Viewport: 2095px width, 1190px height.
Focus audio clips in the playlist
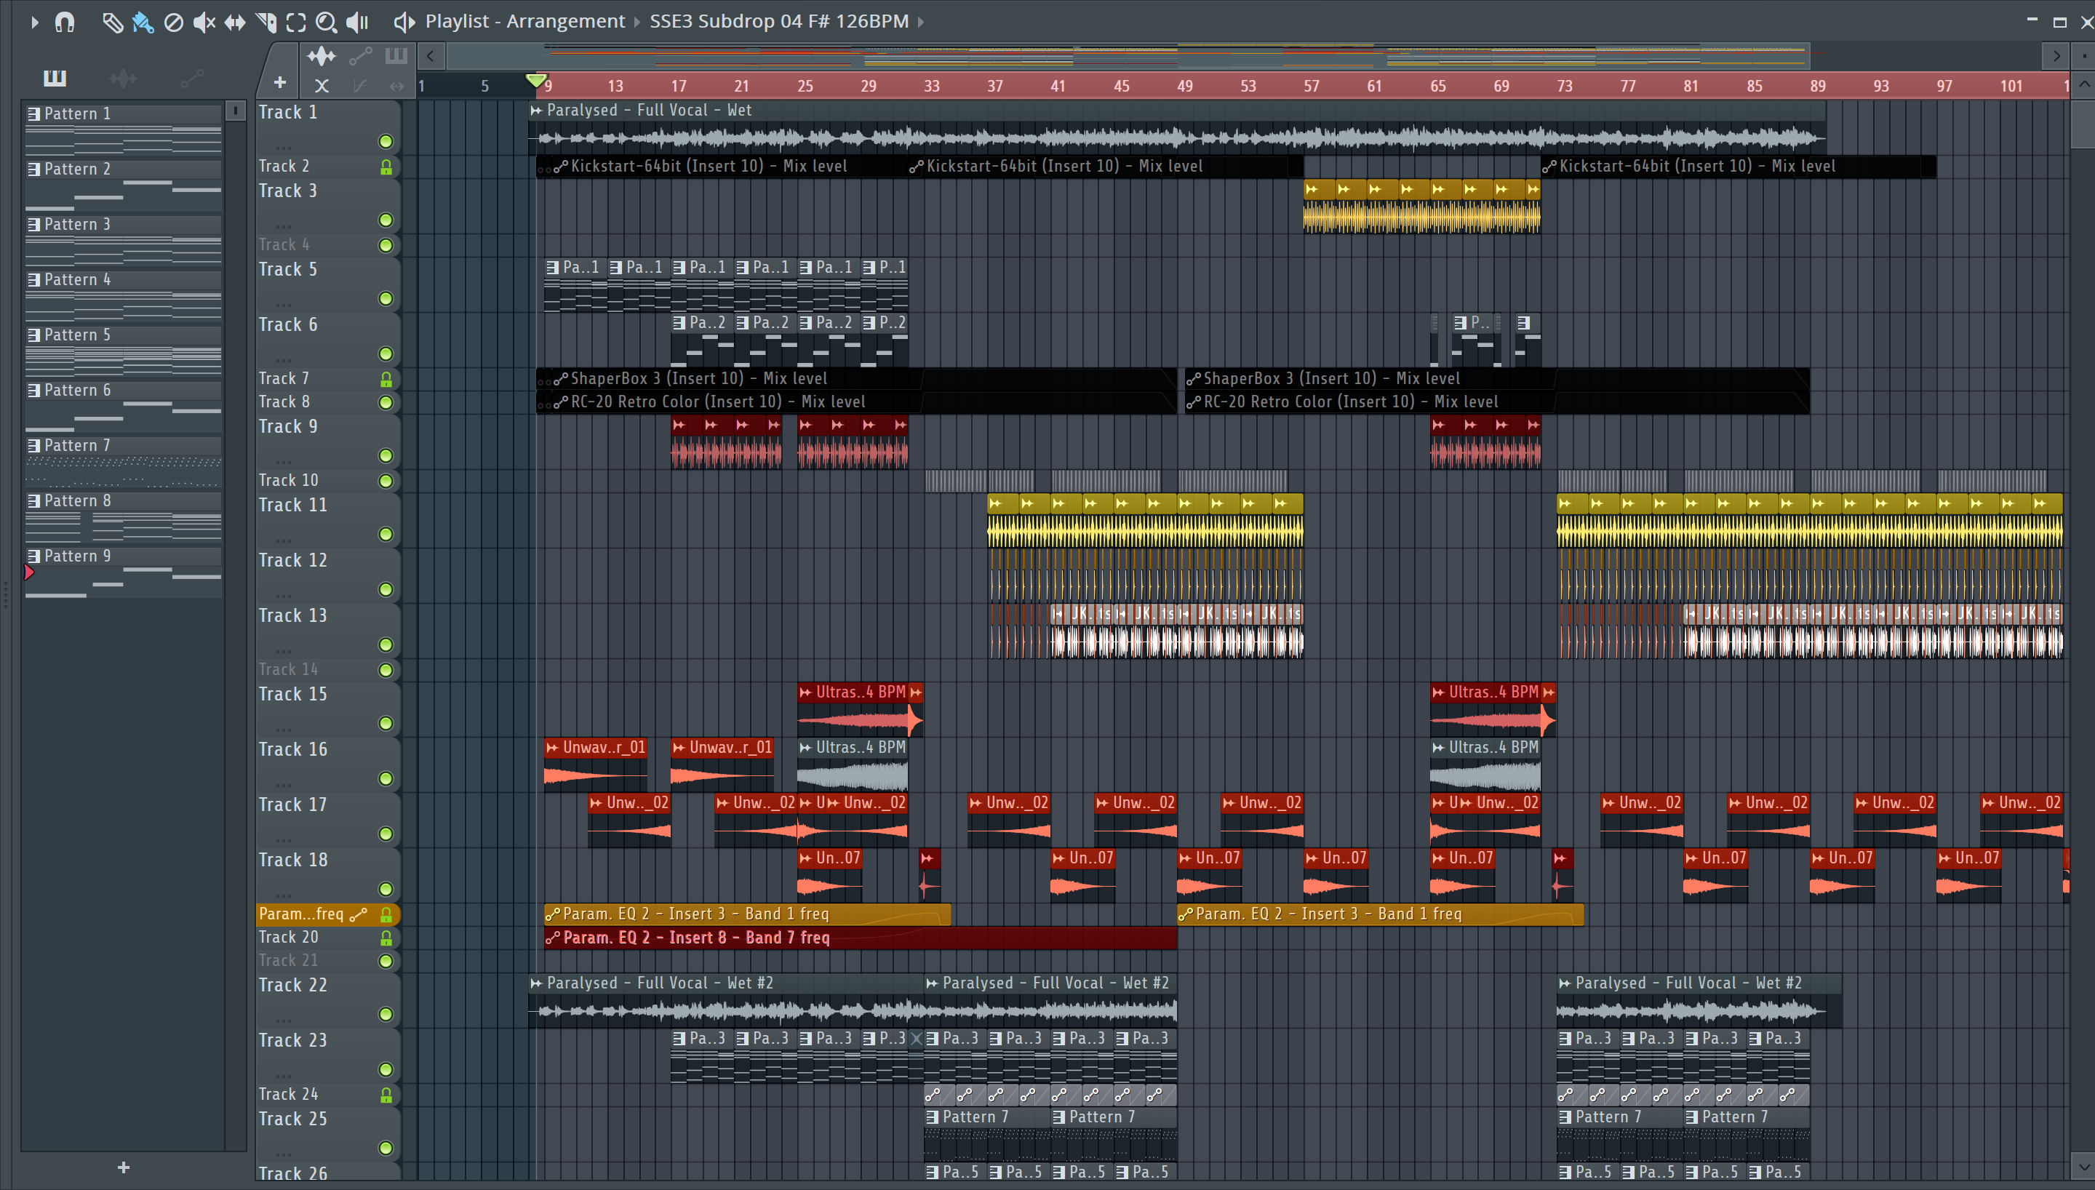(321, 57)
